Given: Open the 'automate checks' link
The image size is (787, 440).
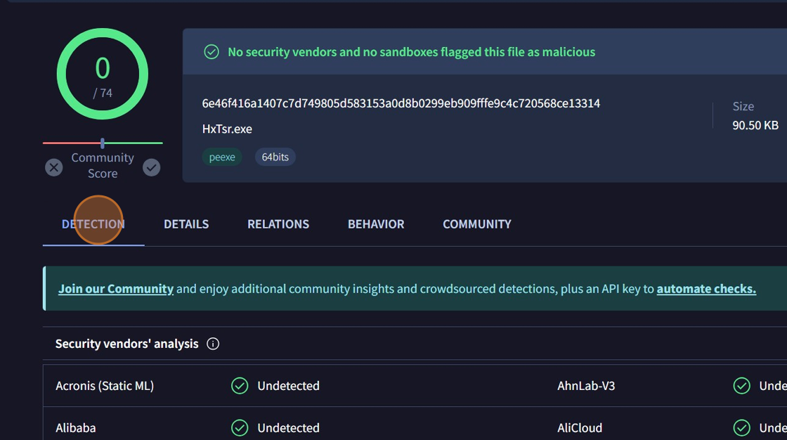Looking at the screenshot, I should (x=706, y=289).
